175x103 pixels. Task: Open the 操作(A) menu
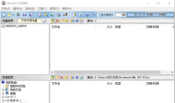[x=18, y=9]
